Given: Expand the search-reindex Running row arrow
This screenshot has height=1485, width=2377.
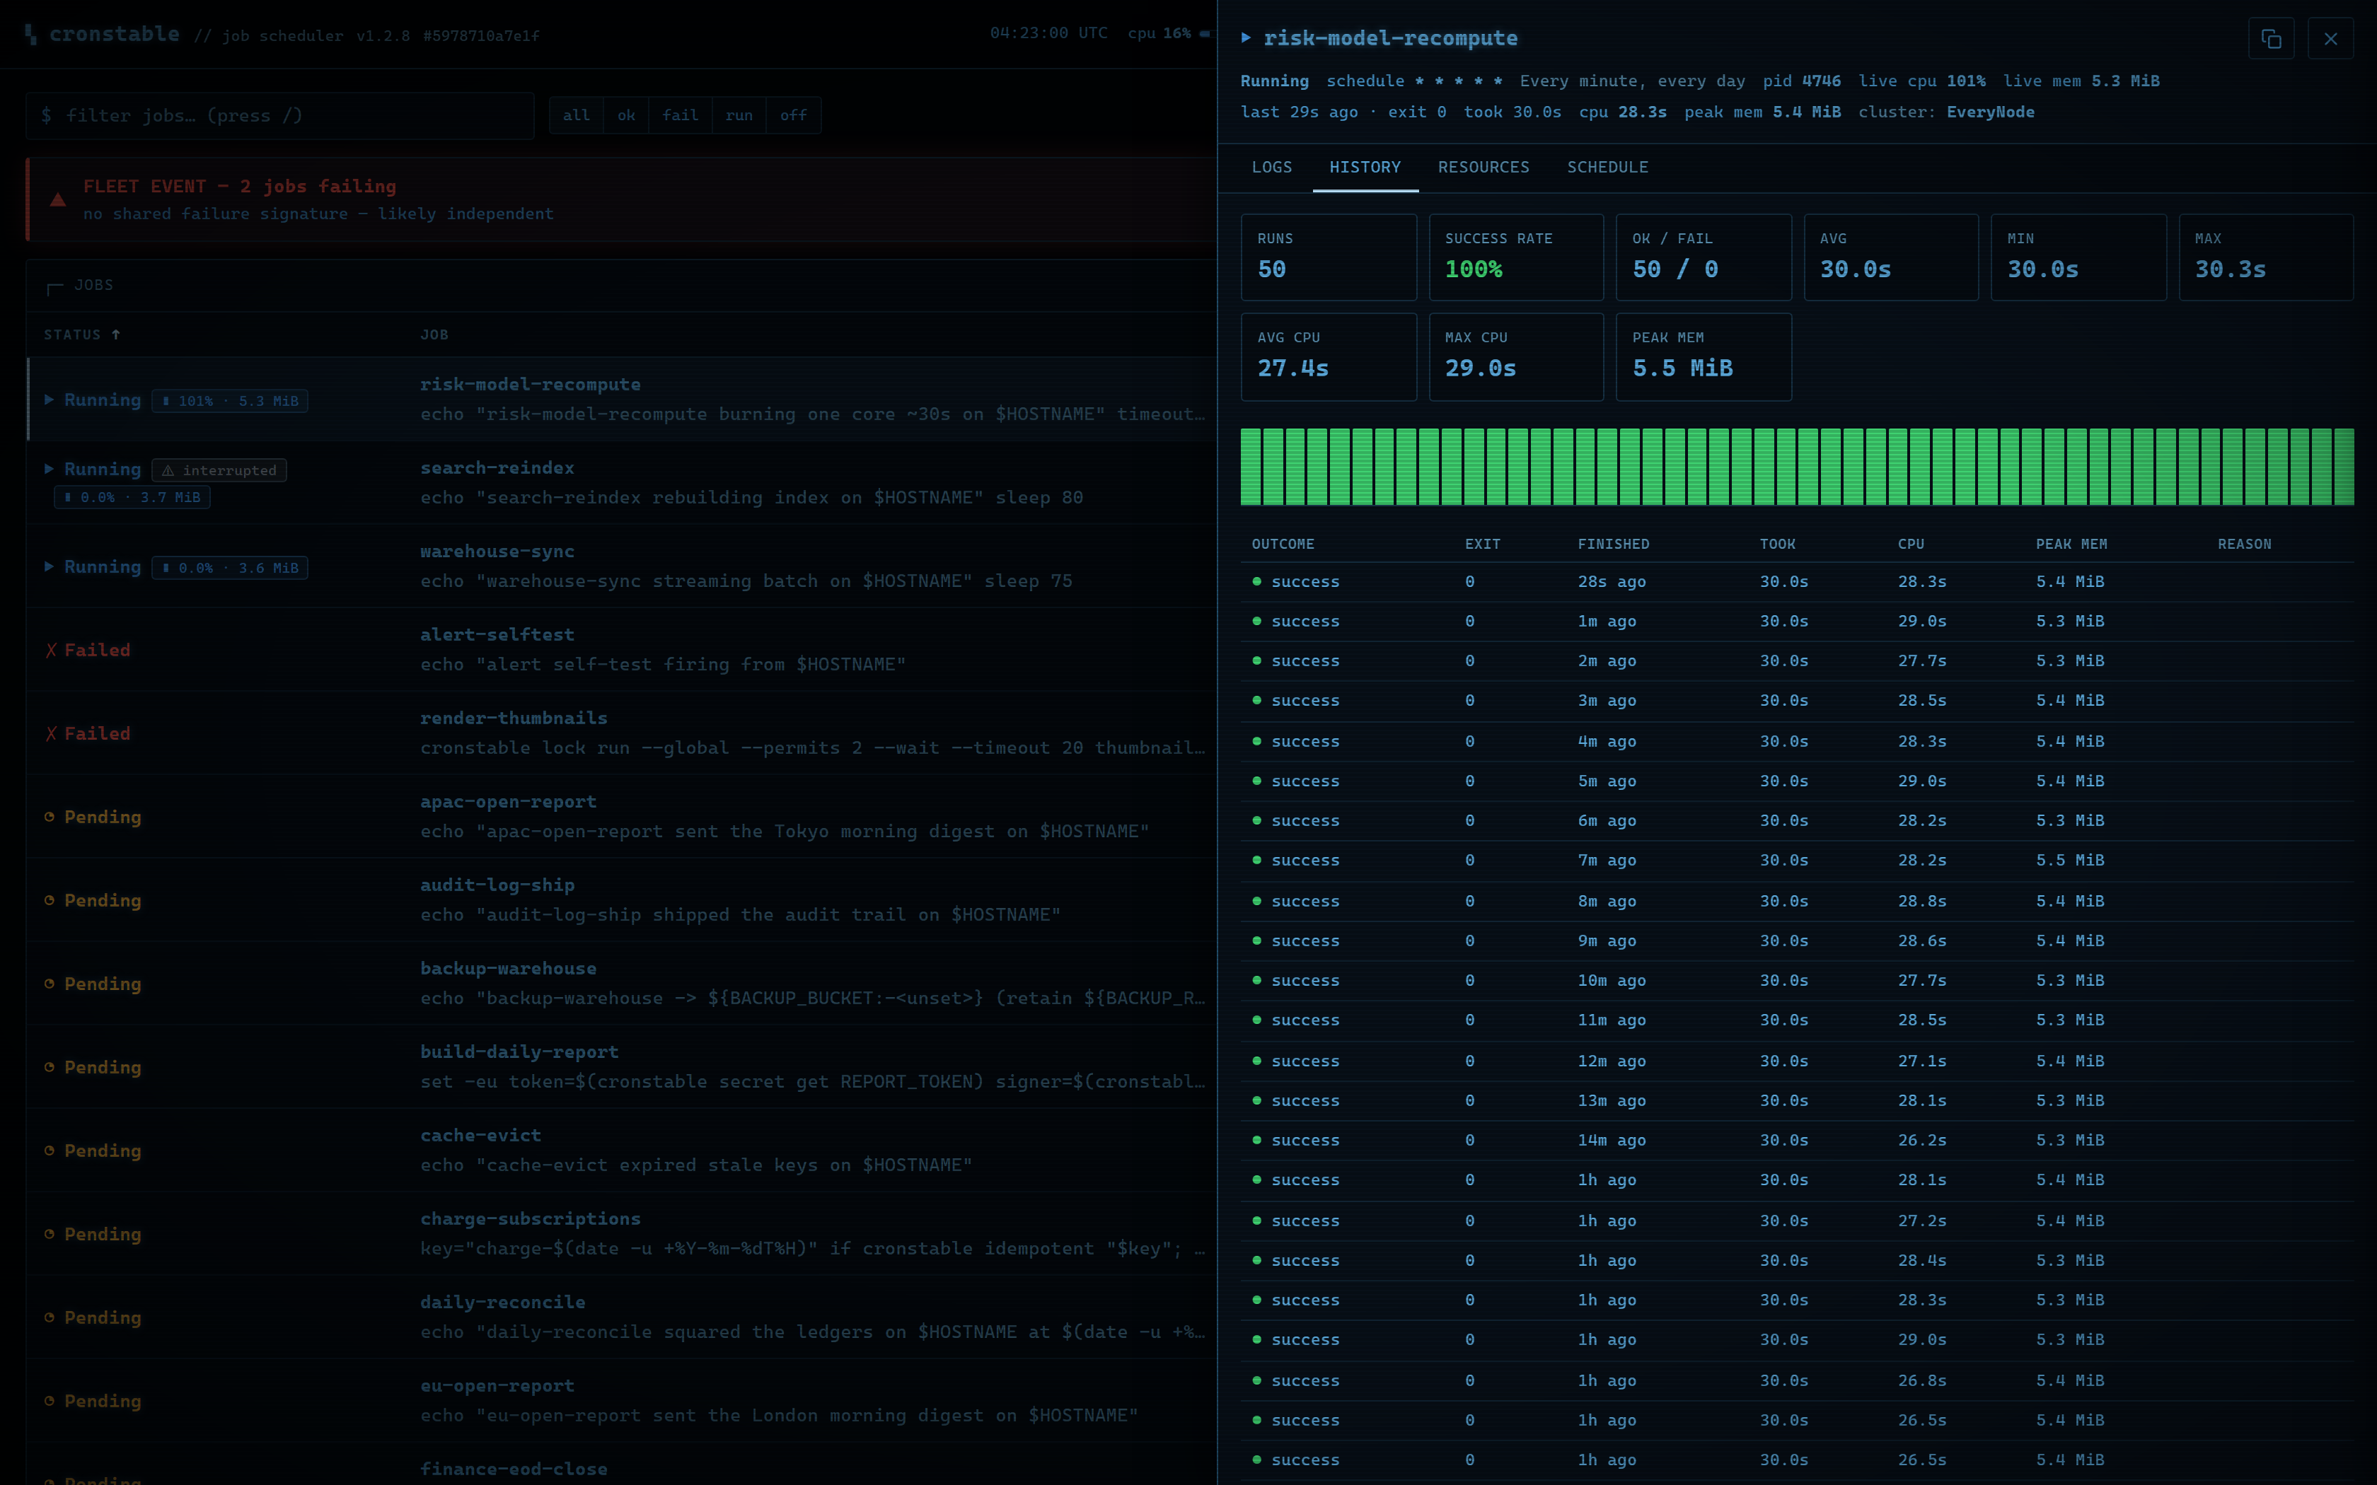Looking at the screenshot, I should coord(49,470).
